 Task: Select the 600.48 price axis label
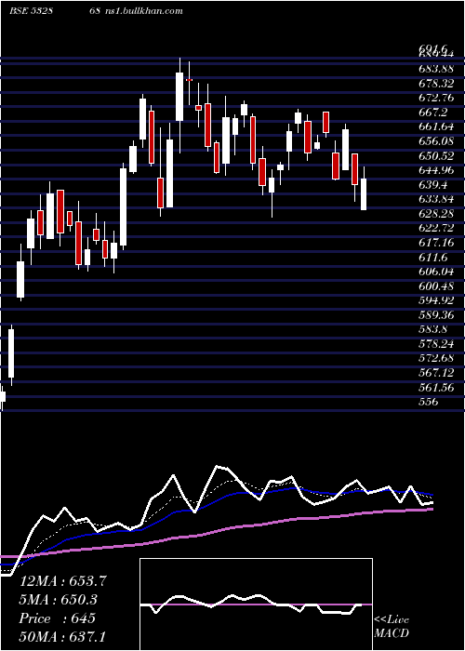(x=435, y=286)
